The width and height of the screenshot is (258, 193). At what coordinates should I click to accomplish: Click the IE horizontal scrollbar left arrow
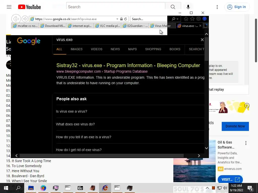pos(16,156)
